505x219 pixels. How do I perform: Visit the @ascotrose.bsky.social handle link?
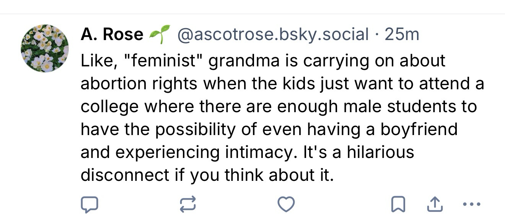click(x=272, y=35)
